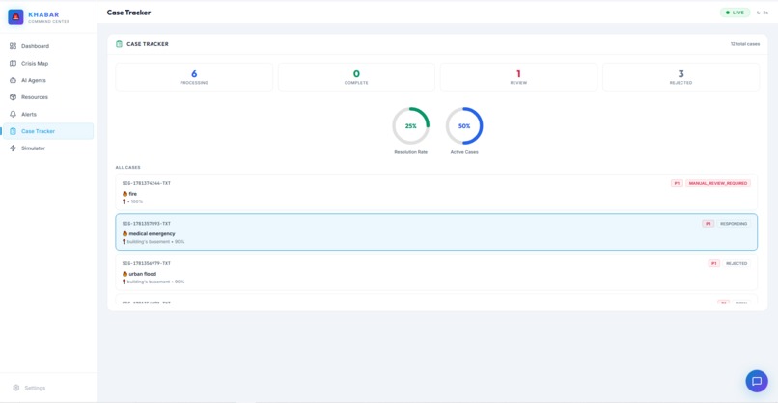The width and height of the screenshot is (778, 403).
Task: Click the green clipboard icon beside CASE TRACKER
Action: (119, 44)
